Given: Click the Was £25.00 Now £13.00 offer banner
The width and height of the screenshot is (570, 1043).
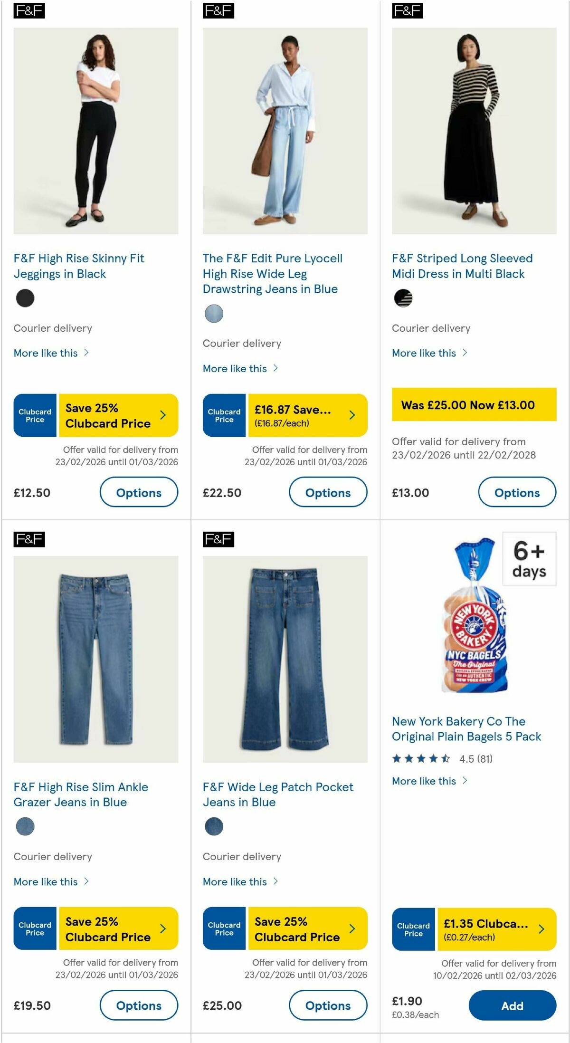Looking at the screenshot, I should 474,405.
